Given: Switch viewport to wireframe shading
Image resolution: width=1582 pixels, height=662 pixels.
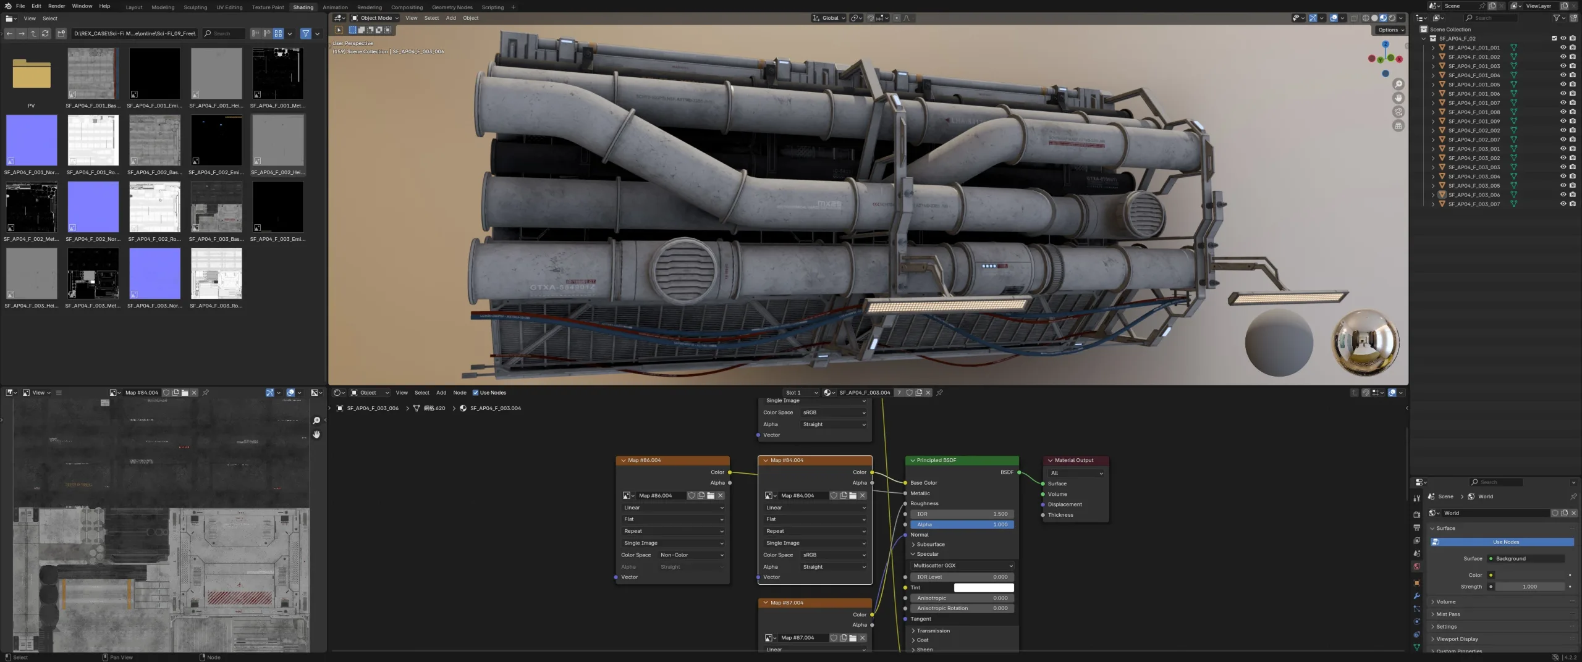Looking at the screenshot, I should (1366, 18).
